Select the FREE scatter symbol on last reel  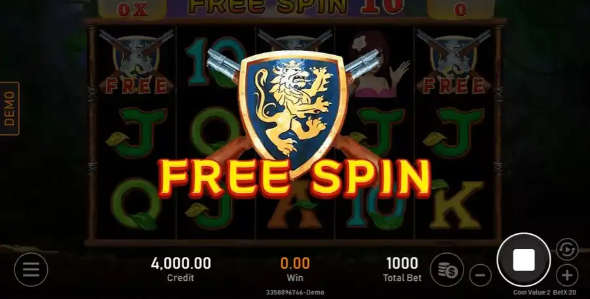(x=454, y=62)
